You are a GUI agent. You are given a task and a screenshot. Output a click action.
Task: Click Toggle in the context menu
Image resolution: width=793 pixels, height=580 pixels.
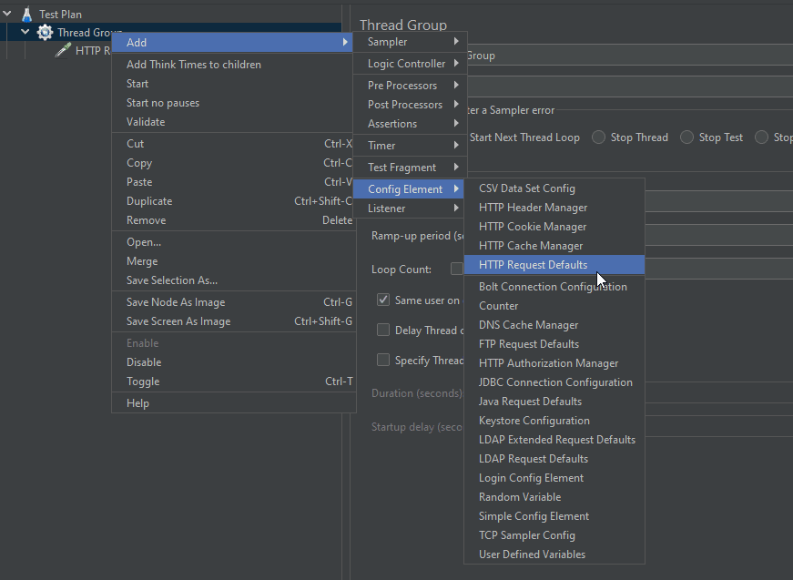point(233,382)
